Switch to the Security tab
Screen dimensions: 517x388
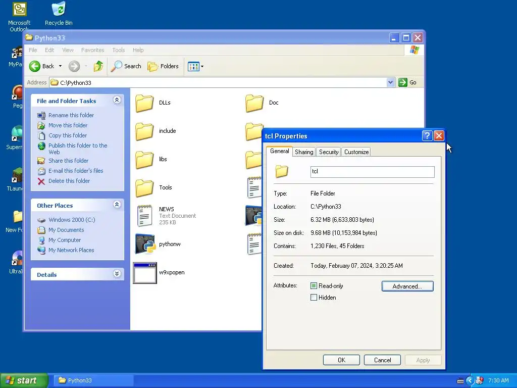(329, 152)
